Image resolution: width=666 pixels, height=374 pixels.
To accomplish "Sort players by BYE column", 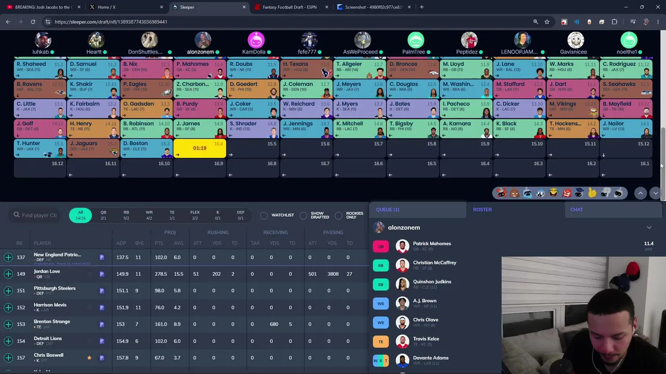I will (139, 243).
